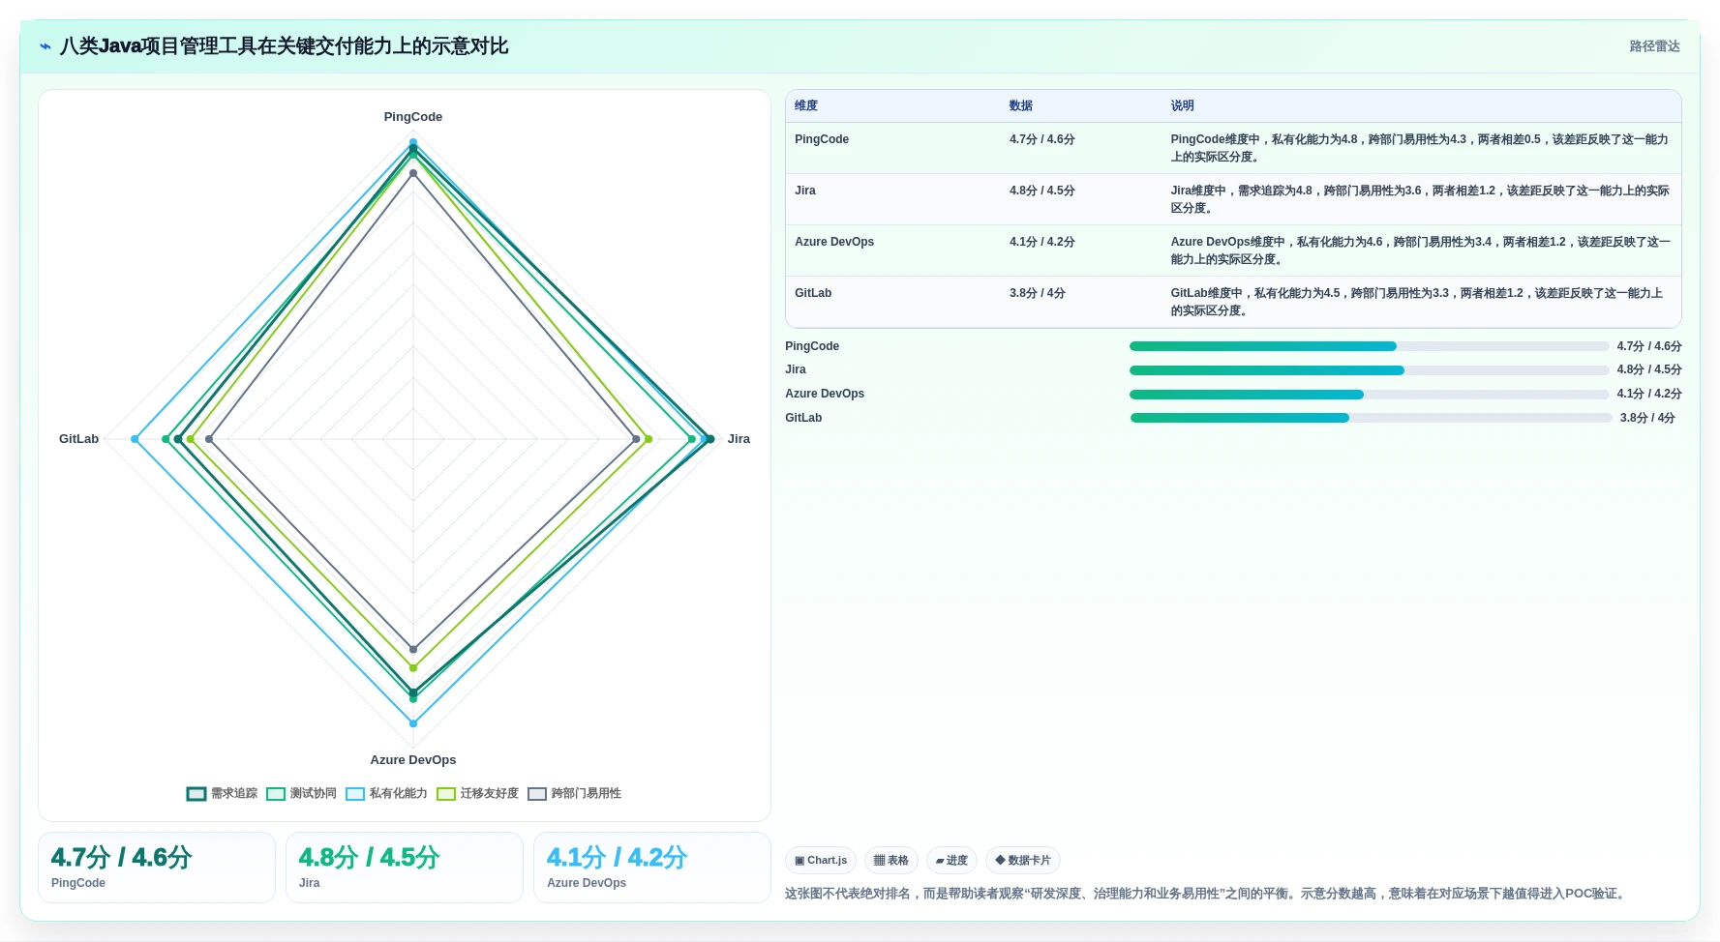Toggle the 测试协同 legend series
Viewport: 1720px width, 942px height.
coord(301,793)
